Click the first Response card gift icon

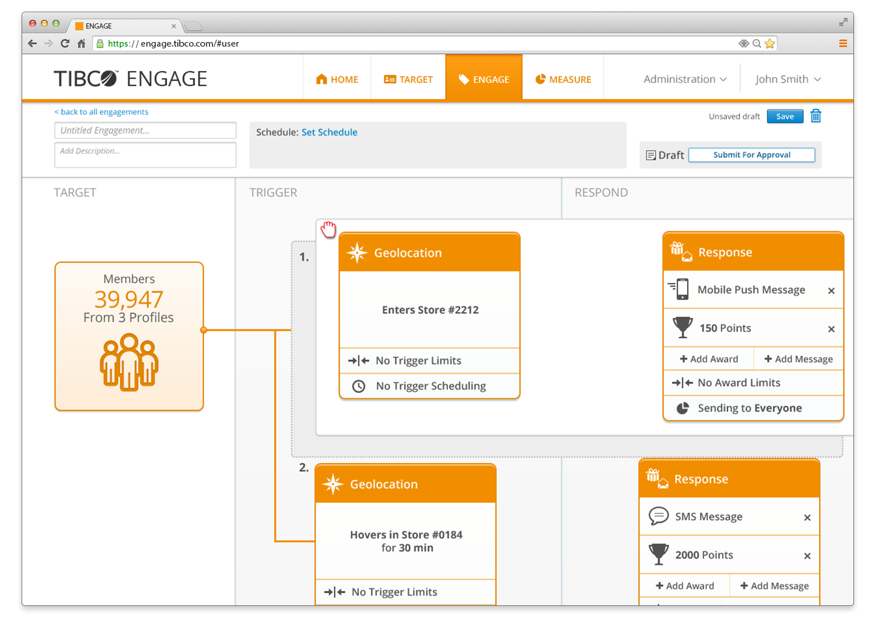point(681,251)
